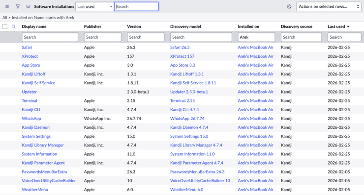The height and width of the screenshot is (195, 364).
Task: Click the Discovery model column search field
Action: [x=201, y=37]
